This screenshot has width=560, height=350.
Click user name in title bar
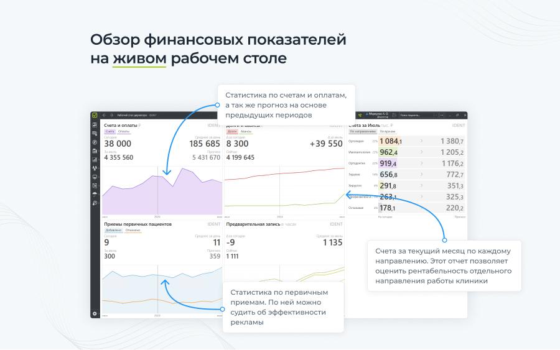(x=378, y=114)
